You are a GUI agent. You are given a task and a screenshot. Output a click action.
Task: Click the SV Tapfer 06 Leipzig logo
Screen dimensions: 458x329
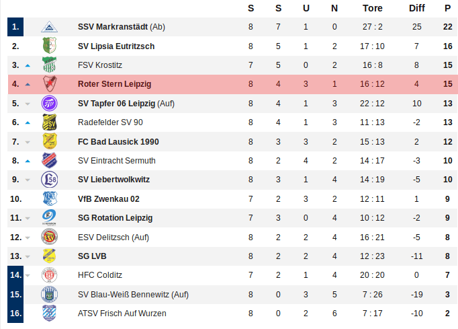point(50,103)
